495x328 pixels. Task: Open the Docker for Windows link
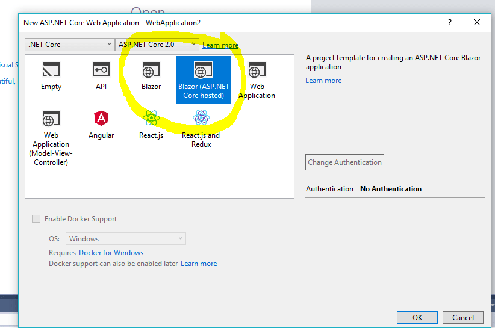(111, 253)
